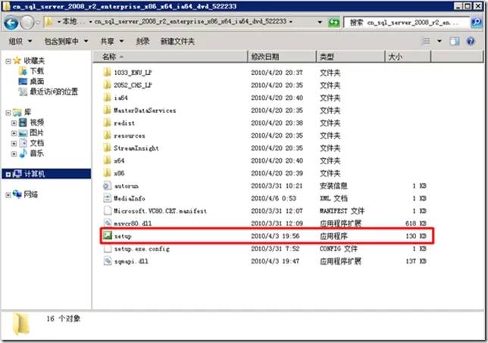Select the 视频 library icon
Image resolution: width=488 pixels, height=343 pixels.
[23, 123]
